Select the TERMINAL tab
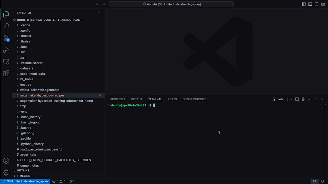328x184 pixels. point(155,99)
